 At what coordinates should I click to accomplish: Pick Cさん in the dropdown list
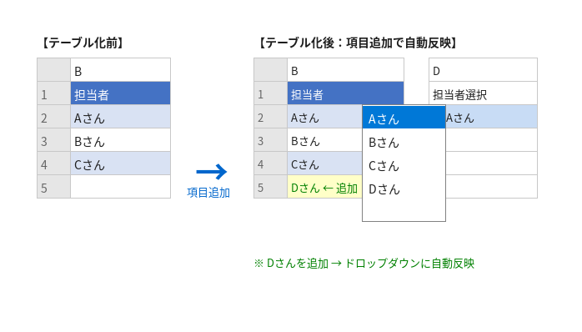(404, 166)
